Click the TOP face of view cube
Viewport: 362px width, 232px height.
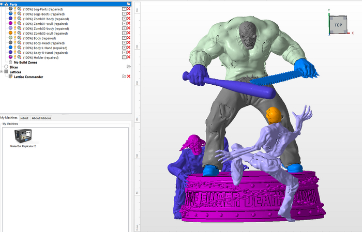(338, 25)
